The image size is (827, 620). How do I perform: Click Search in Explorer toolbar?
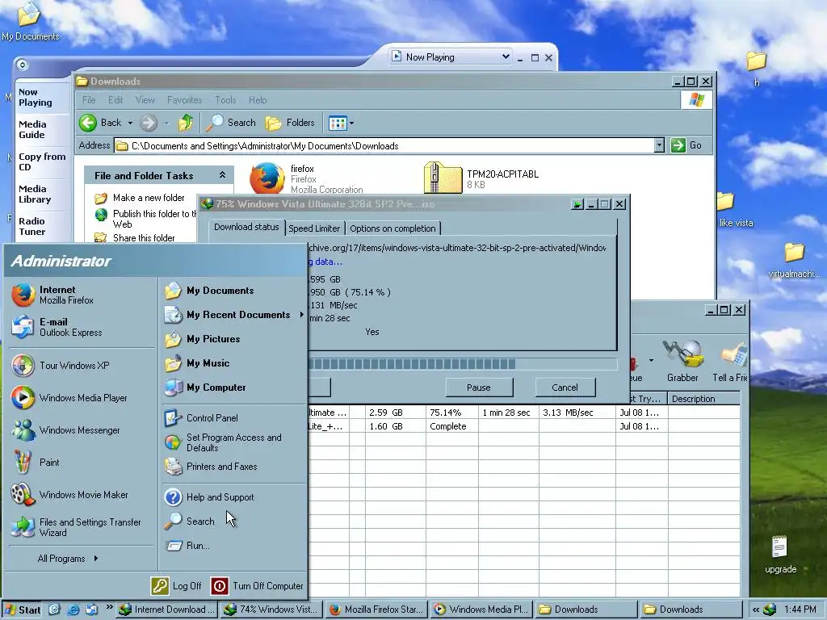pyautogui.click(x=230, y=123)
